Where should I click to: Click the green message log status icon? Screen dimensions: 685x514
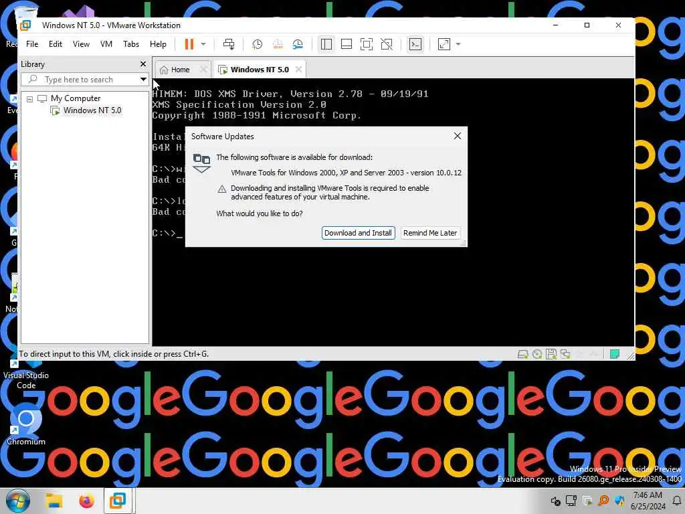[615, 354]
